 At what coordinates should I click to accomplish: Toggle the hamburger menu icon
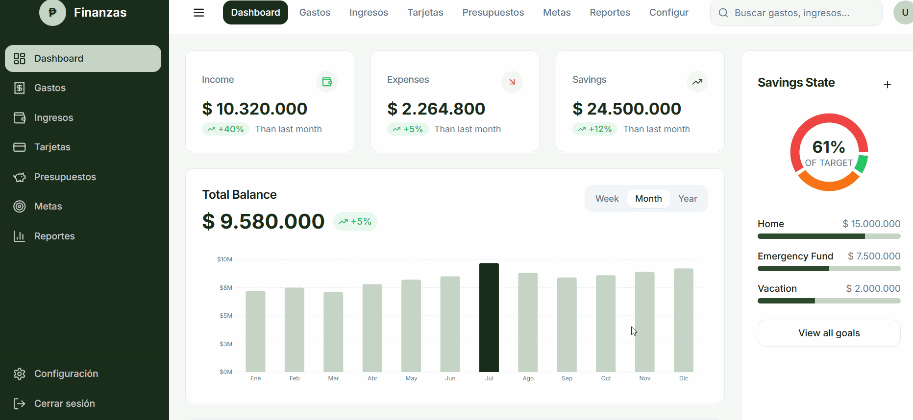(x=198, y=13)
